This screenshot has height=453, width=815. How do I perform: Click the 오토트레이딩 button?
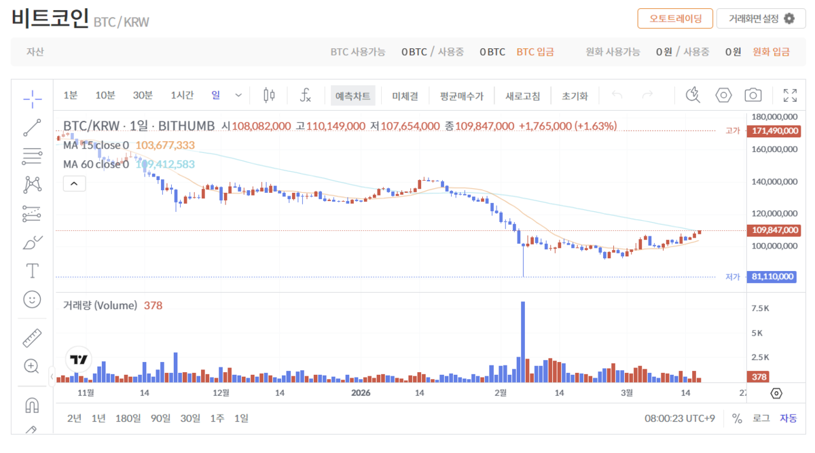(x=674, y=18)
